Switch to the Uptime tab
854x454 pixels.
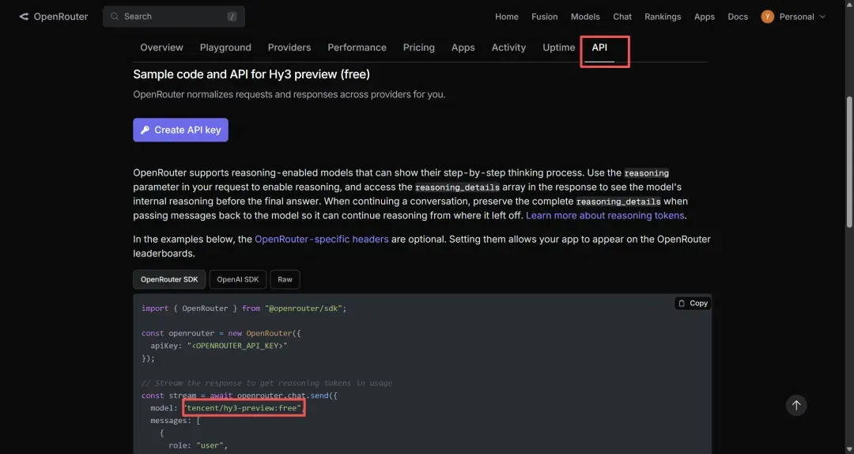tap(559, 47)
